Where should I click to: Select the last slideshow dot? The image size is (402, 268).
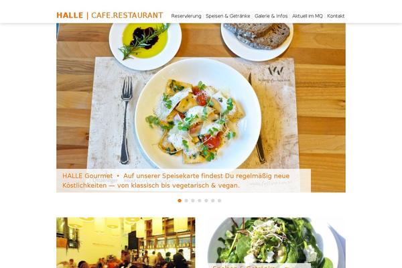pyautogui.click(x=220, y=200)
